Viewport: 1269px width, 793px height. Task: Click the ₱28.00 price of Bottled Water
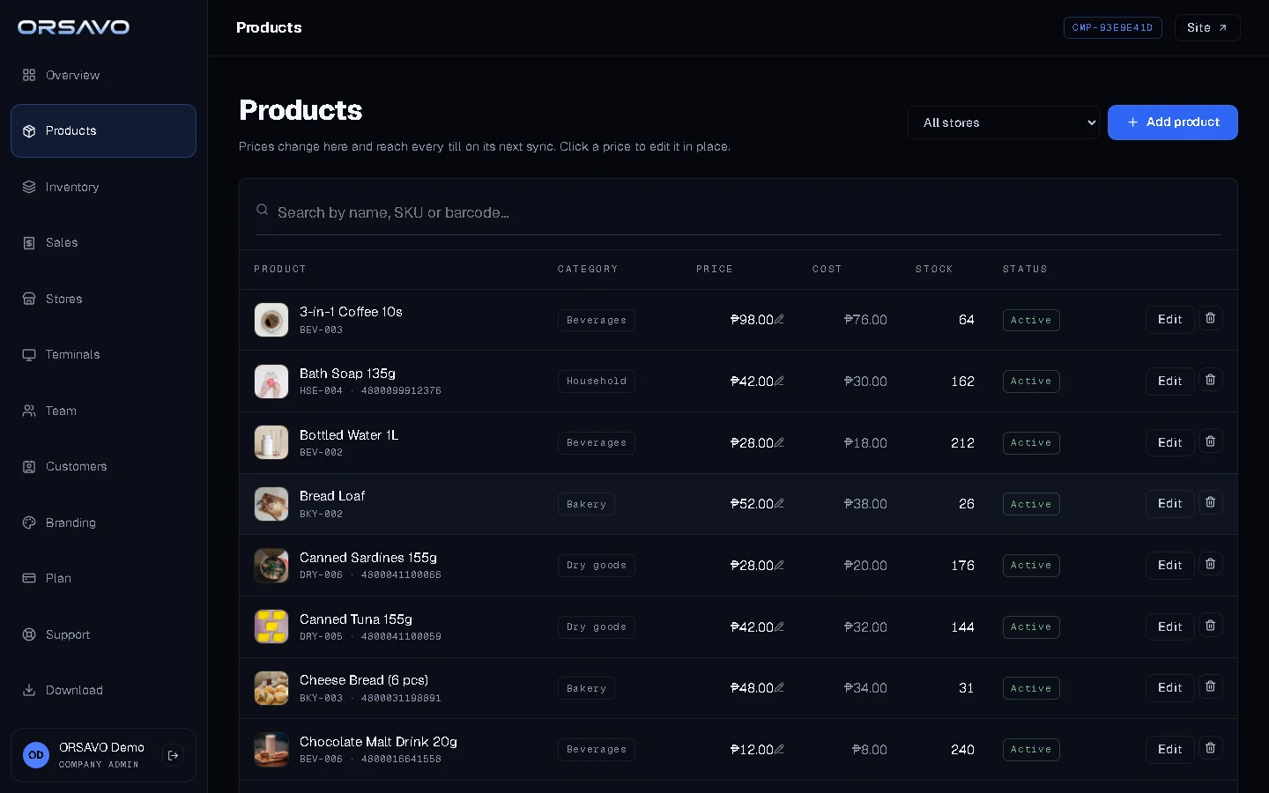(x=752, y=442)
